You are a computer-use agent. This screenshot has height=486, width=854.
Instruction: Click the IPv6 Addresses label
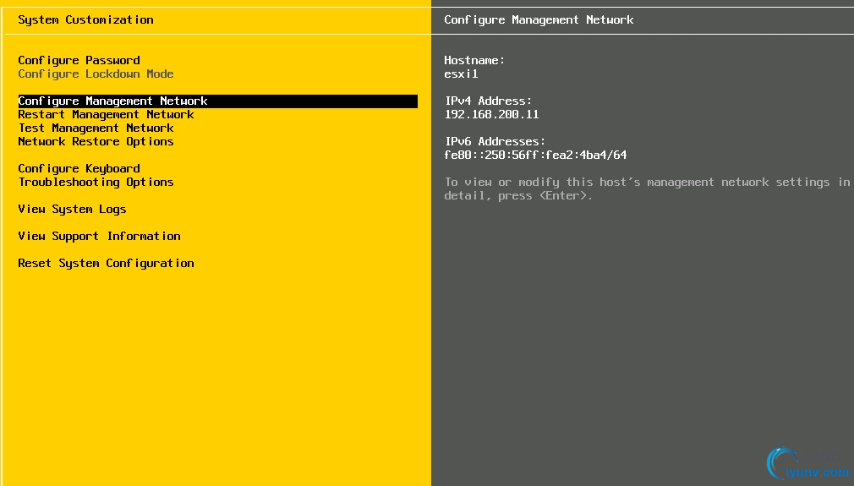[495, 142]
